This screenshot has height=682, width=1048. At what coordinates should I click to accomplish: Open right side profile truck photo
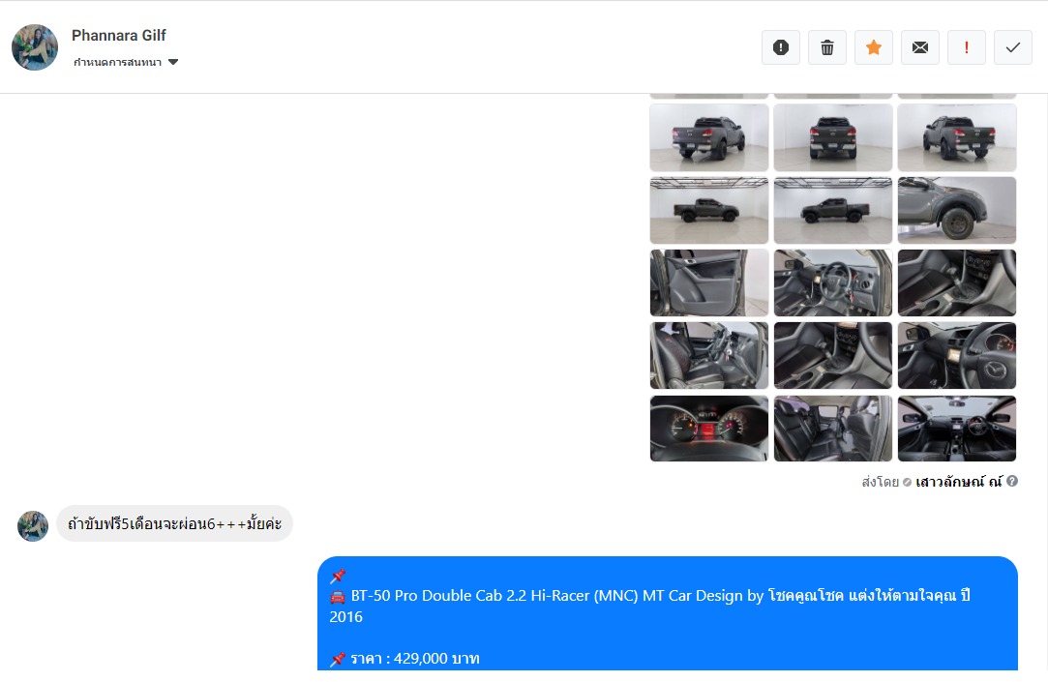pyautogui.click(x=833, y=211)
